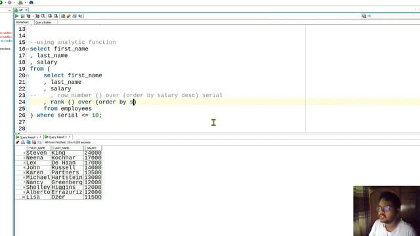Click the cell 'Partners'

click(x=67, y=172)
